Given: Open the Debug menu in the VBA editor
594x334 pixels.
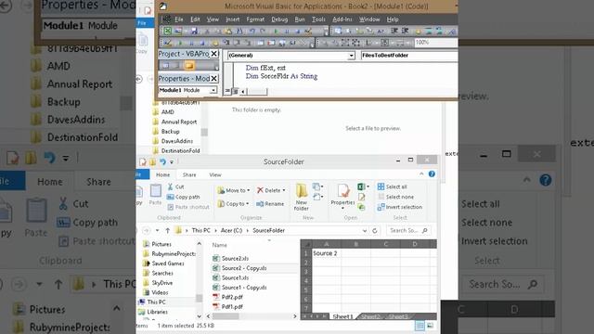Looking at the screenshot, I should click(279, 19).
